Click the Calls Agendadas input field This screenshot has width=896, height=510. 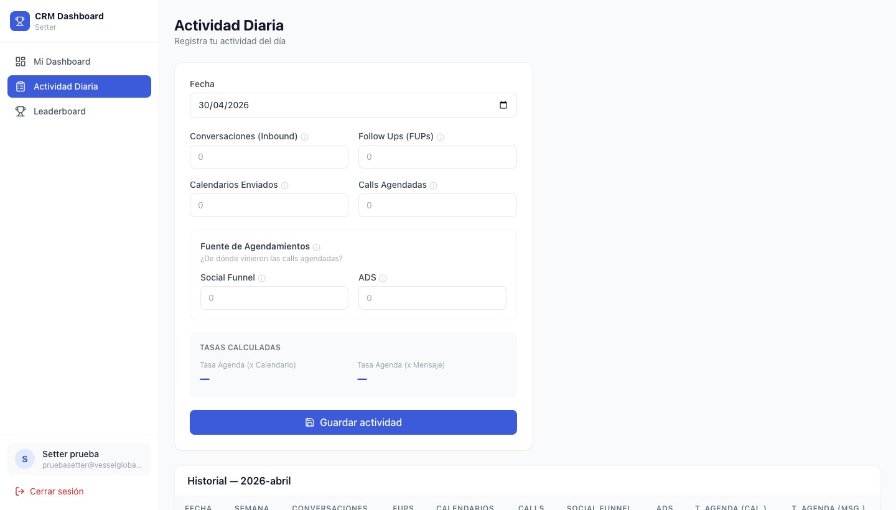pyautogui.click(x=437, y=205)
